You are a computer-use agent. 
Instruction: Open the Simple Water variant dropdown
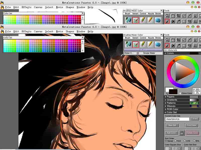150,53
